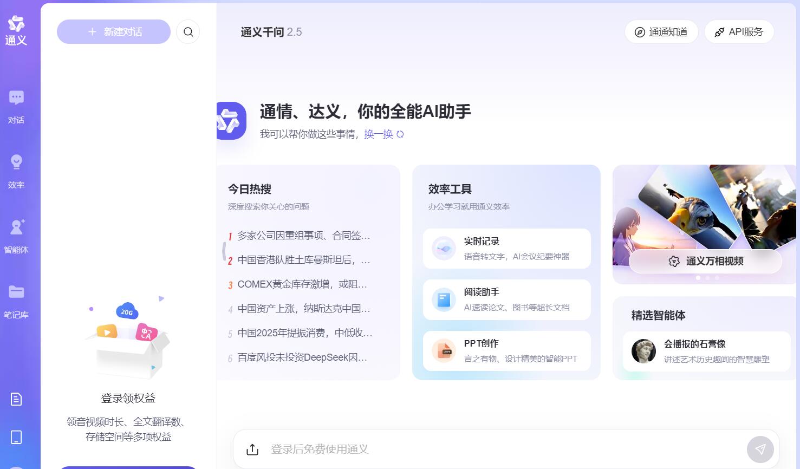Viewport: 800px width, 469px height.
Task: Open 通义万相视频 banner
Action: click(x=705, y=261)
